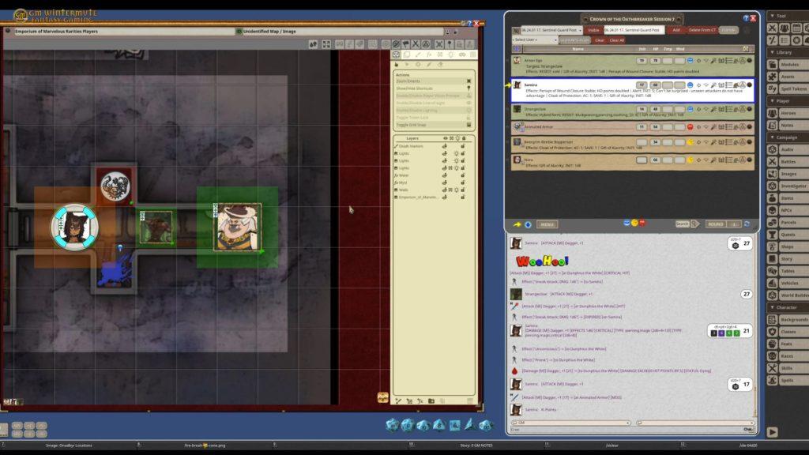Click the Clear All button
The width and height of the screenshot is (809, 455).
tap(616, 40)
